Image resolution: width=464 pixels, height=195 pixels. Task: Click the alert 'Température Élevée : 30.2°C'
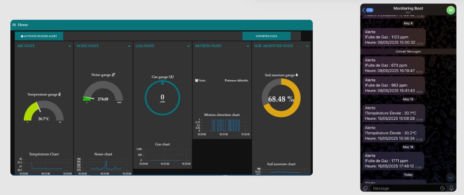click(394, 133)
